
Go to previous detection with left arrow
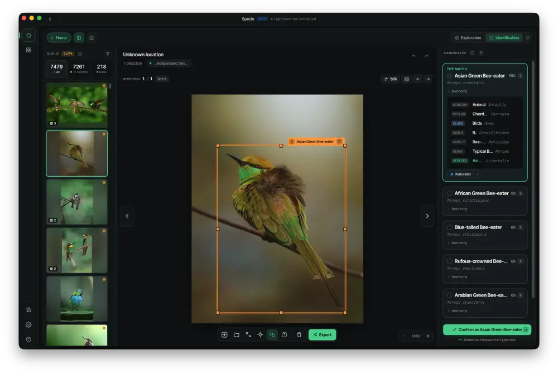tap(418, 79)
